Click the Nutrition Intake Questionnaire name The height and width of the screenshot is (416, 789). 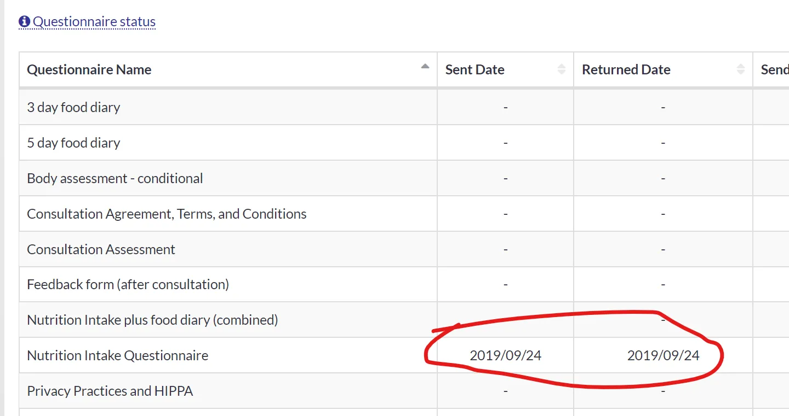(x=118, y=355)
